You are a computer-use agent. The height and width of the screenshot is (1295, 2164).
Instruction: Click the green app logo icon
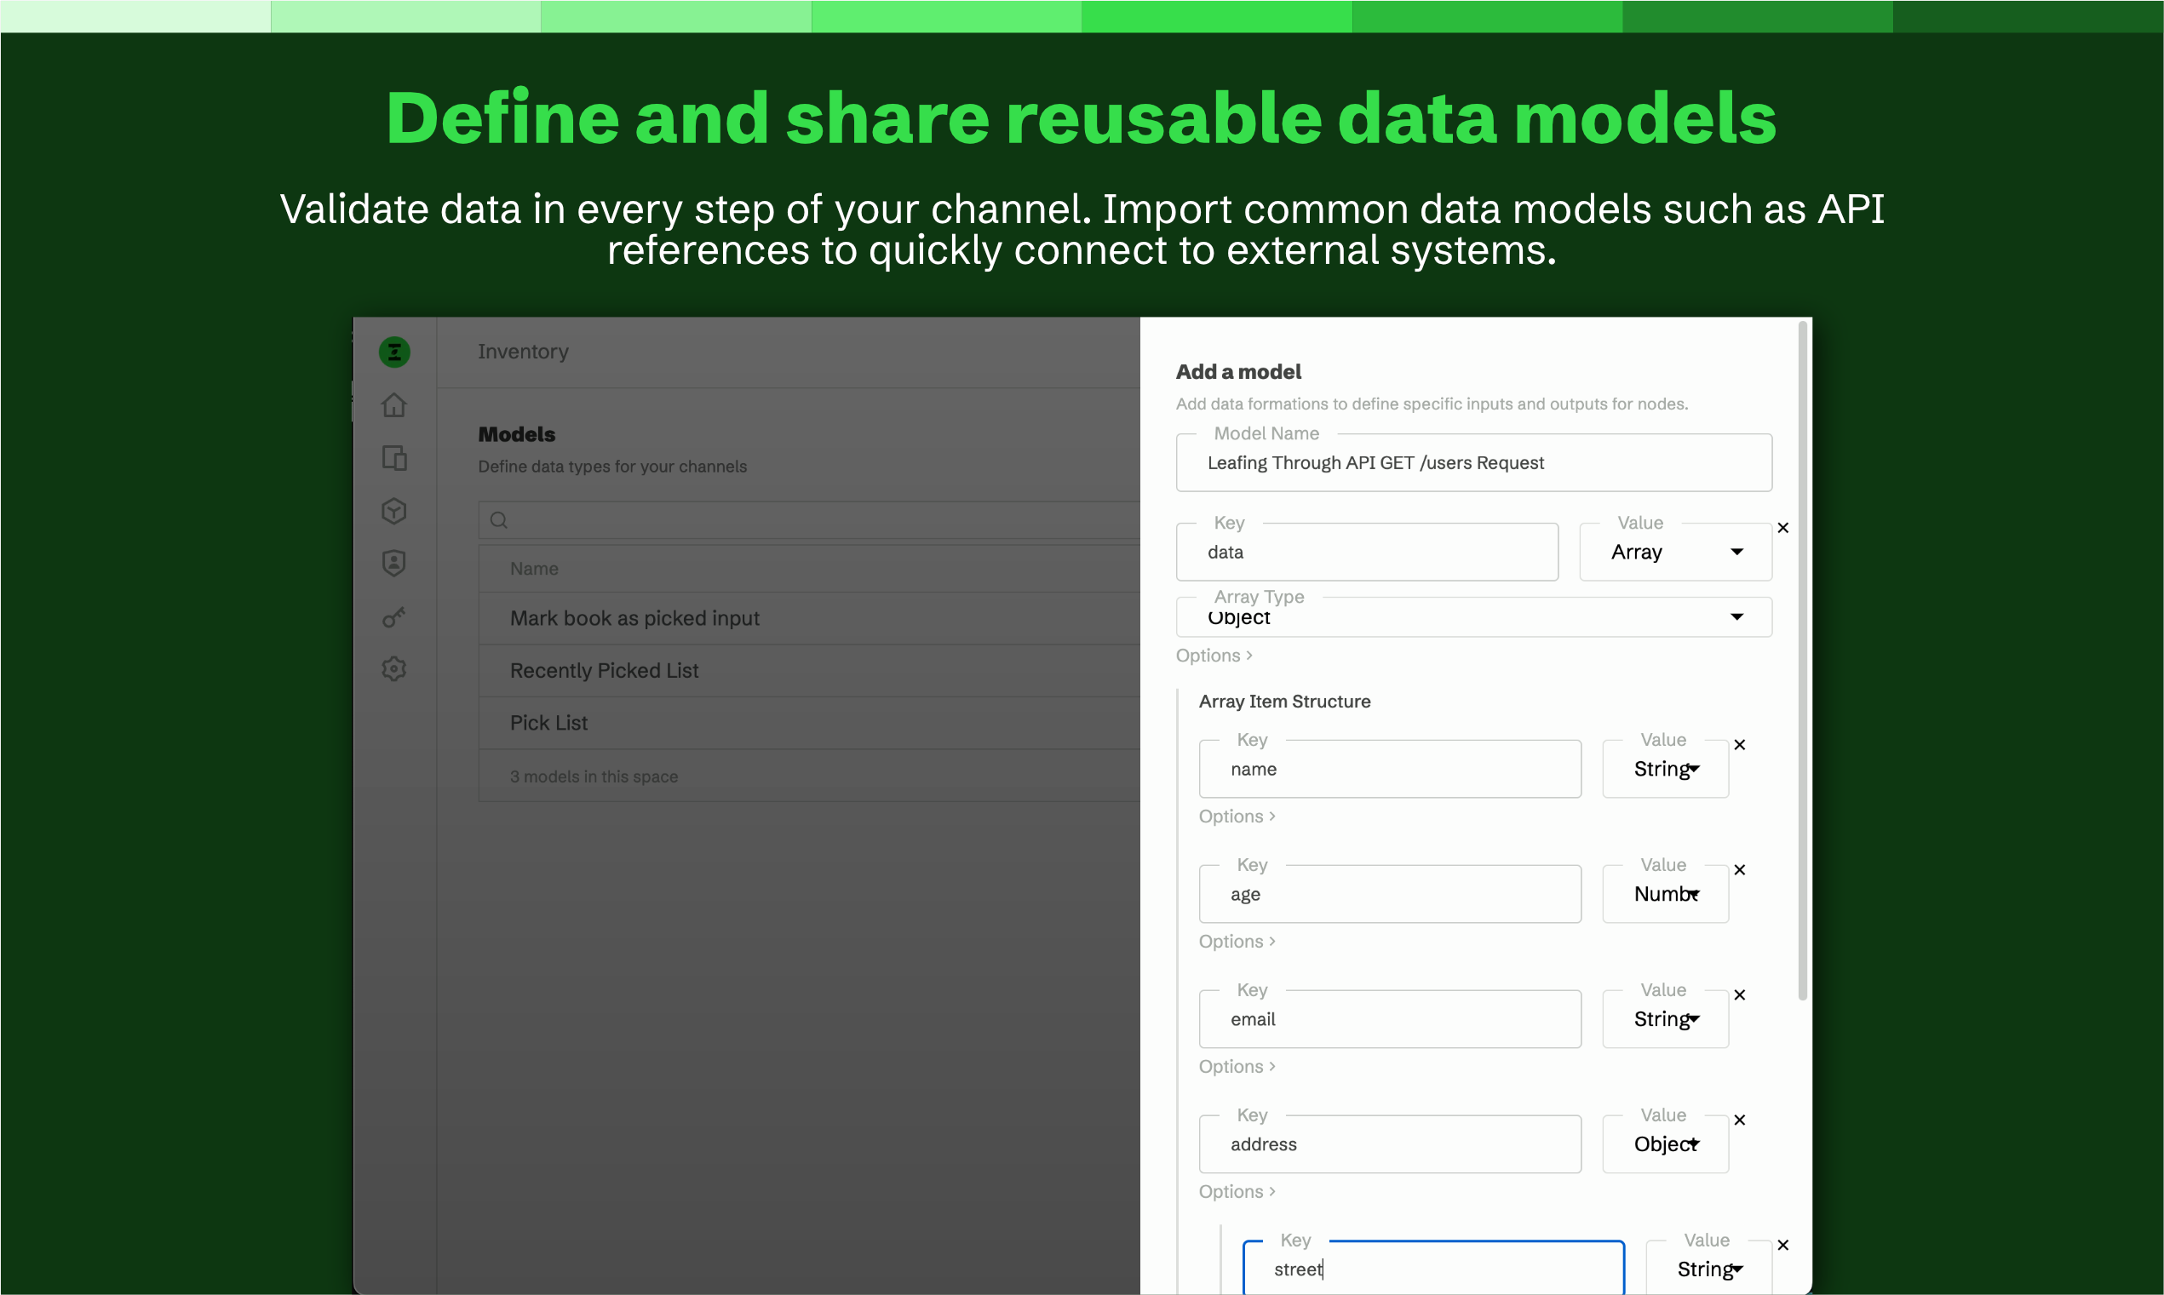[394, 352]
